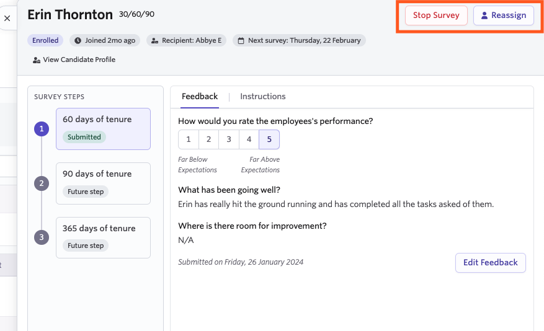Click step number 1 circle
Viewport: 544px width, 331px height.
[x=42, y=129]
